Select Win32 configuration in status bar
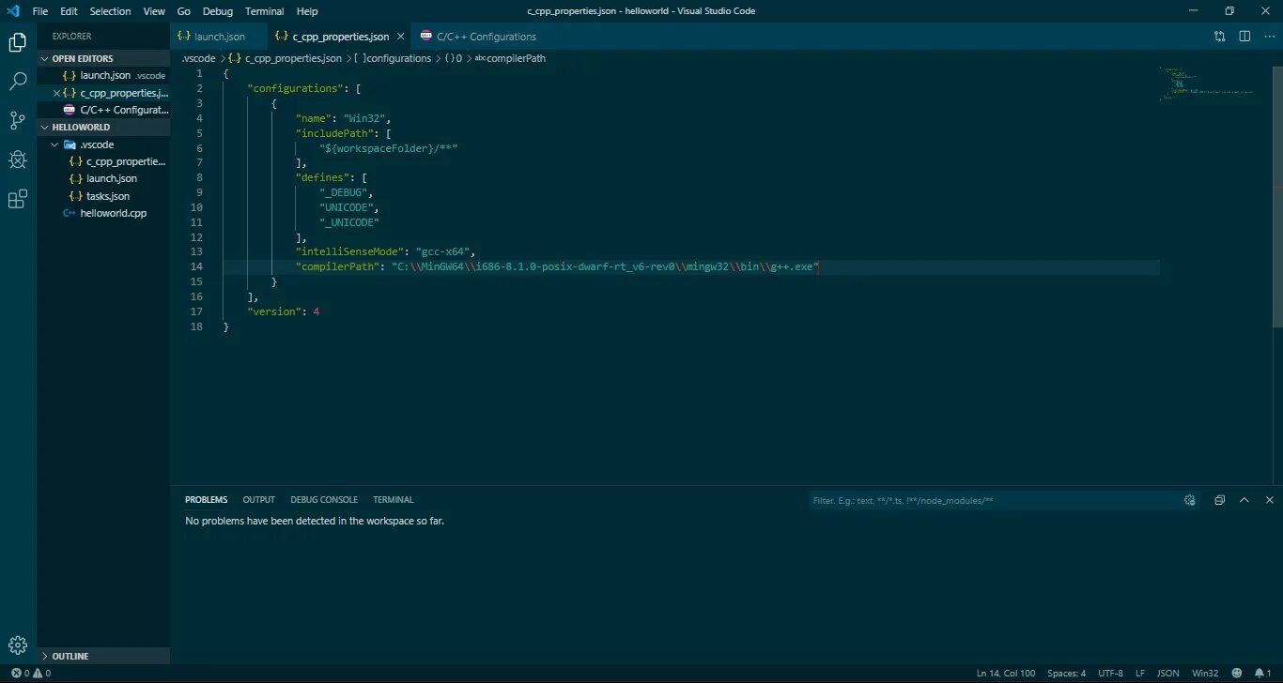The width and height of the screenshot is (1283, 683). (1205, 673)
